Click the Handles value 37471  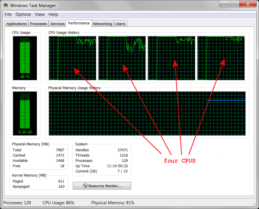pos(123,150)
